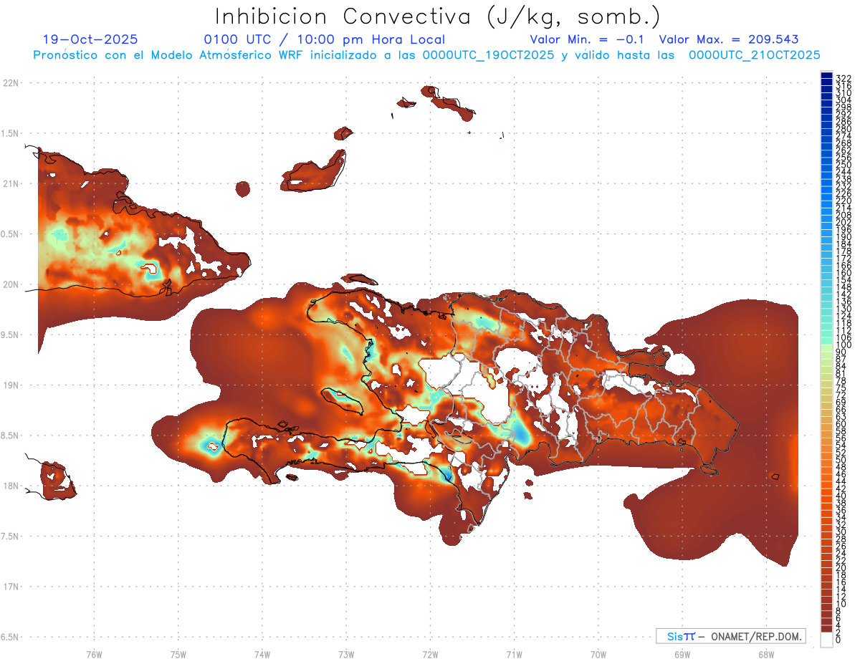
Task: Click the '8.5N' latitude label
Action: click(x=10, y=436)
